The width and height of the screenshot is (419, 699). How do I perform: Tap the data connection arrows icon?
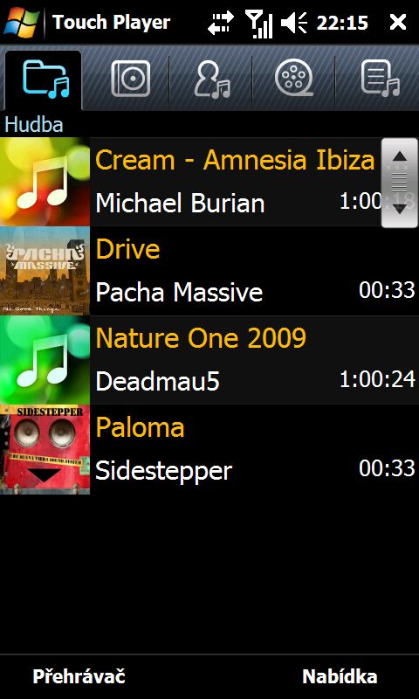click(221, 23)
